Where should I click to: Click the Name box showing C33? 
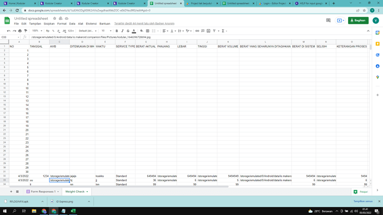(x=10, y=37)
